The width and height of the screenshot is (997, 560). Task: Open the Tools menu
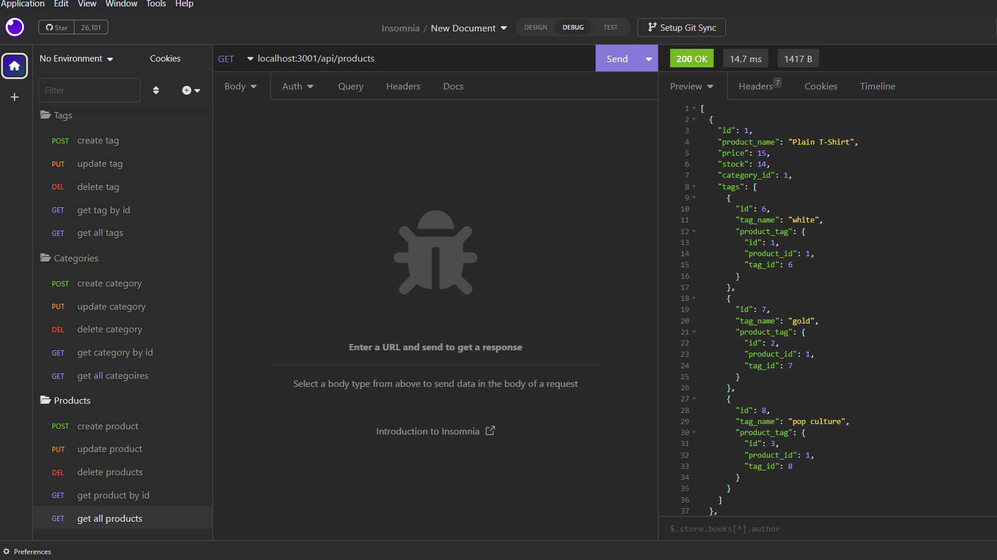[x=156, y=4]
